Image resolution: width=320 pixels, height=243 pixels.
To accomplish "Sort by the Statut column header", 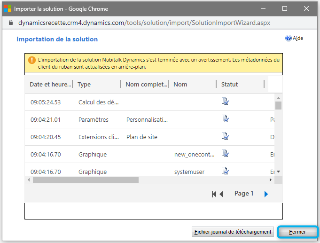I will 230,84.
